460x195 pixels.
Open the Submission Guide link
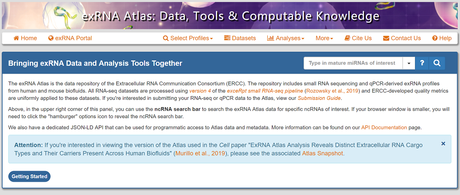[x=320, y=98]
